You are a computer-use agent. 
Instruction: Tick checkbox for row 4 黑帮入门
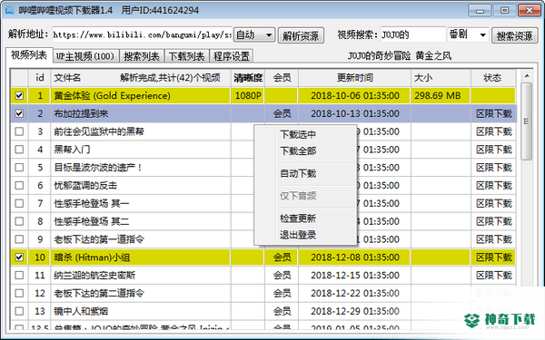click(x=19, y=150)
